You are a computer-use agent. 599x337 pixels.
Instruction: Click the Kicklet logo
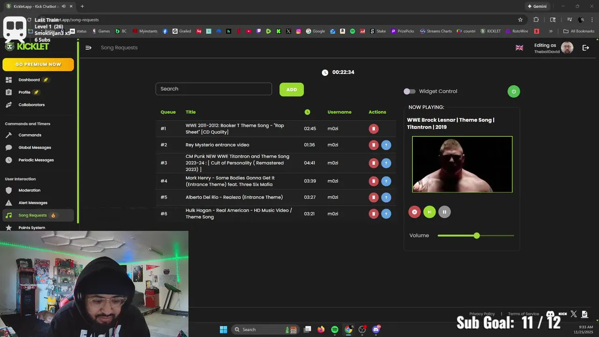[x=27, y=46]
